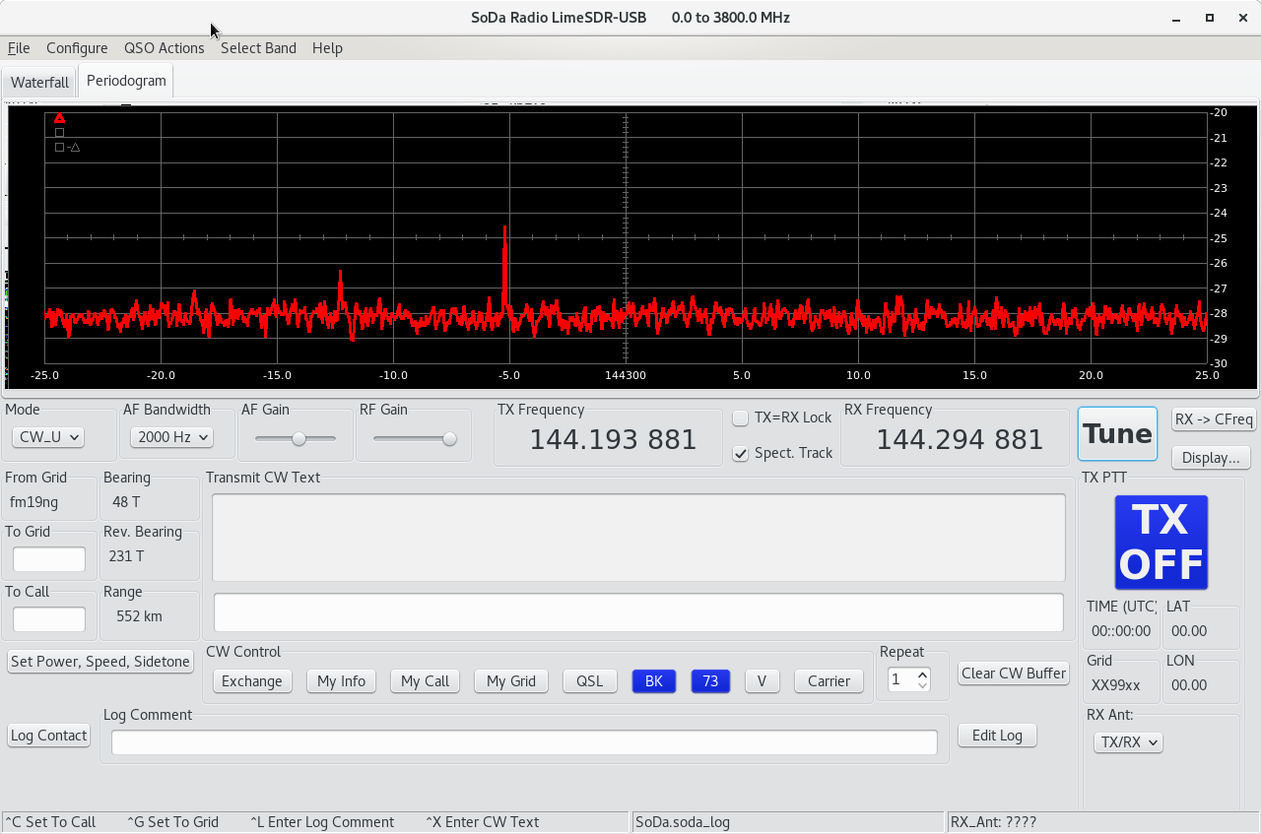
Task: Click the V CW control button
Action: coord(763,681)
